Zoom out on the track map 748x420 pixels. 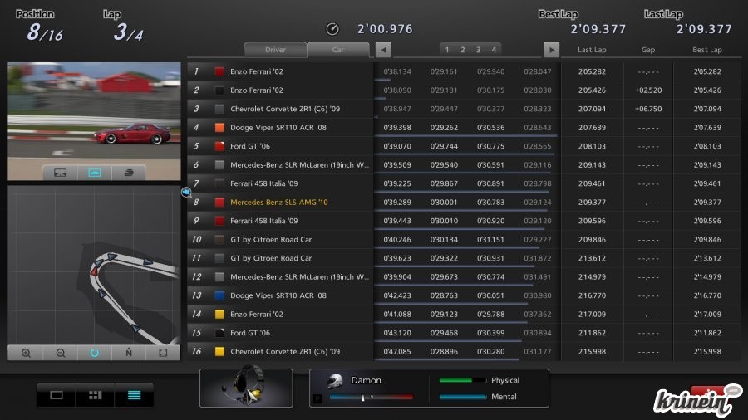[x=60, y=353]
